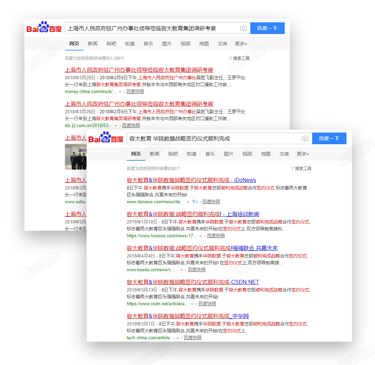Open camera image search in front window
Image resolution: width=375 pixels, height=365 pixels.
point(305,138)
